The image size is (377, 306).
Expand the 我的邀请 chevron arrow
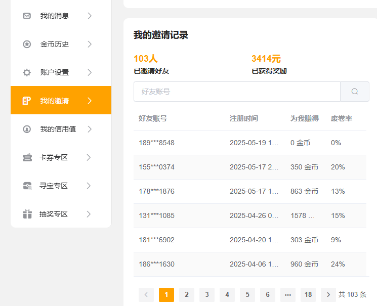point(90,101)
